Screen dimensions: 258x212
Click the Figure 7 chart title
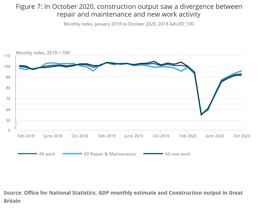coord(129,11)
